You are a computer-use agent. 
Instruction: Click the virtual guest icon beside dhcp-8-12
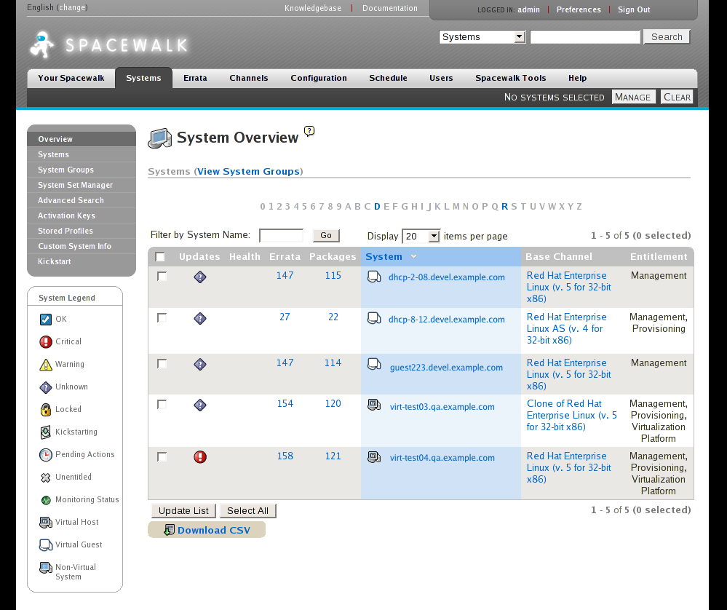[374, 318]
